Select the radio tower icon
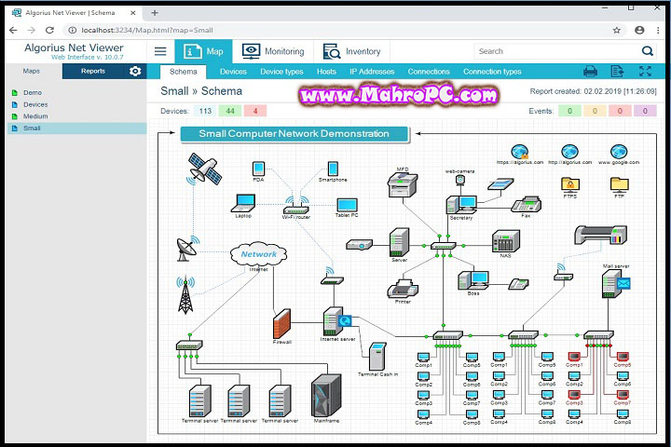Screen dimensions: 671x447 (185, 295)
